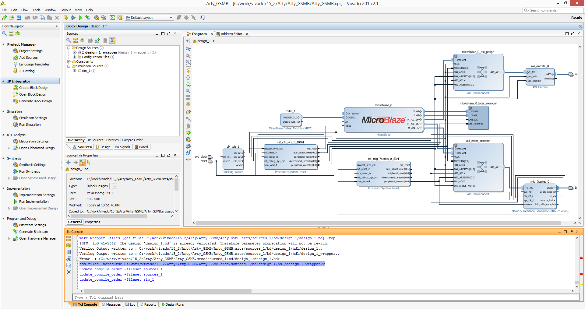The image size is (585, 309).
Task: Regenerate the diagram layout with blue arrows icon
Action: point(188,146)
